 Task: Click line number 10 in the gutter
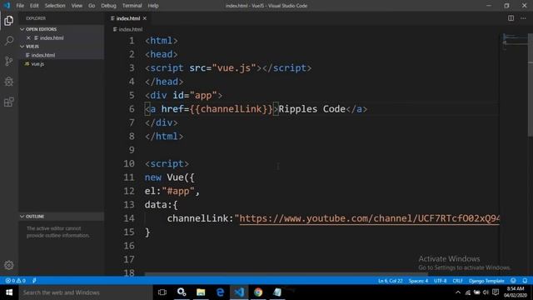pyautogui.click(x=129, y=163)
